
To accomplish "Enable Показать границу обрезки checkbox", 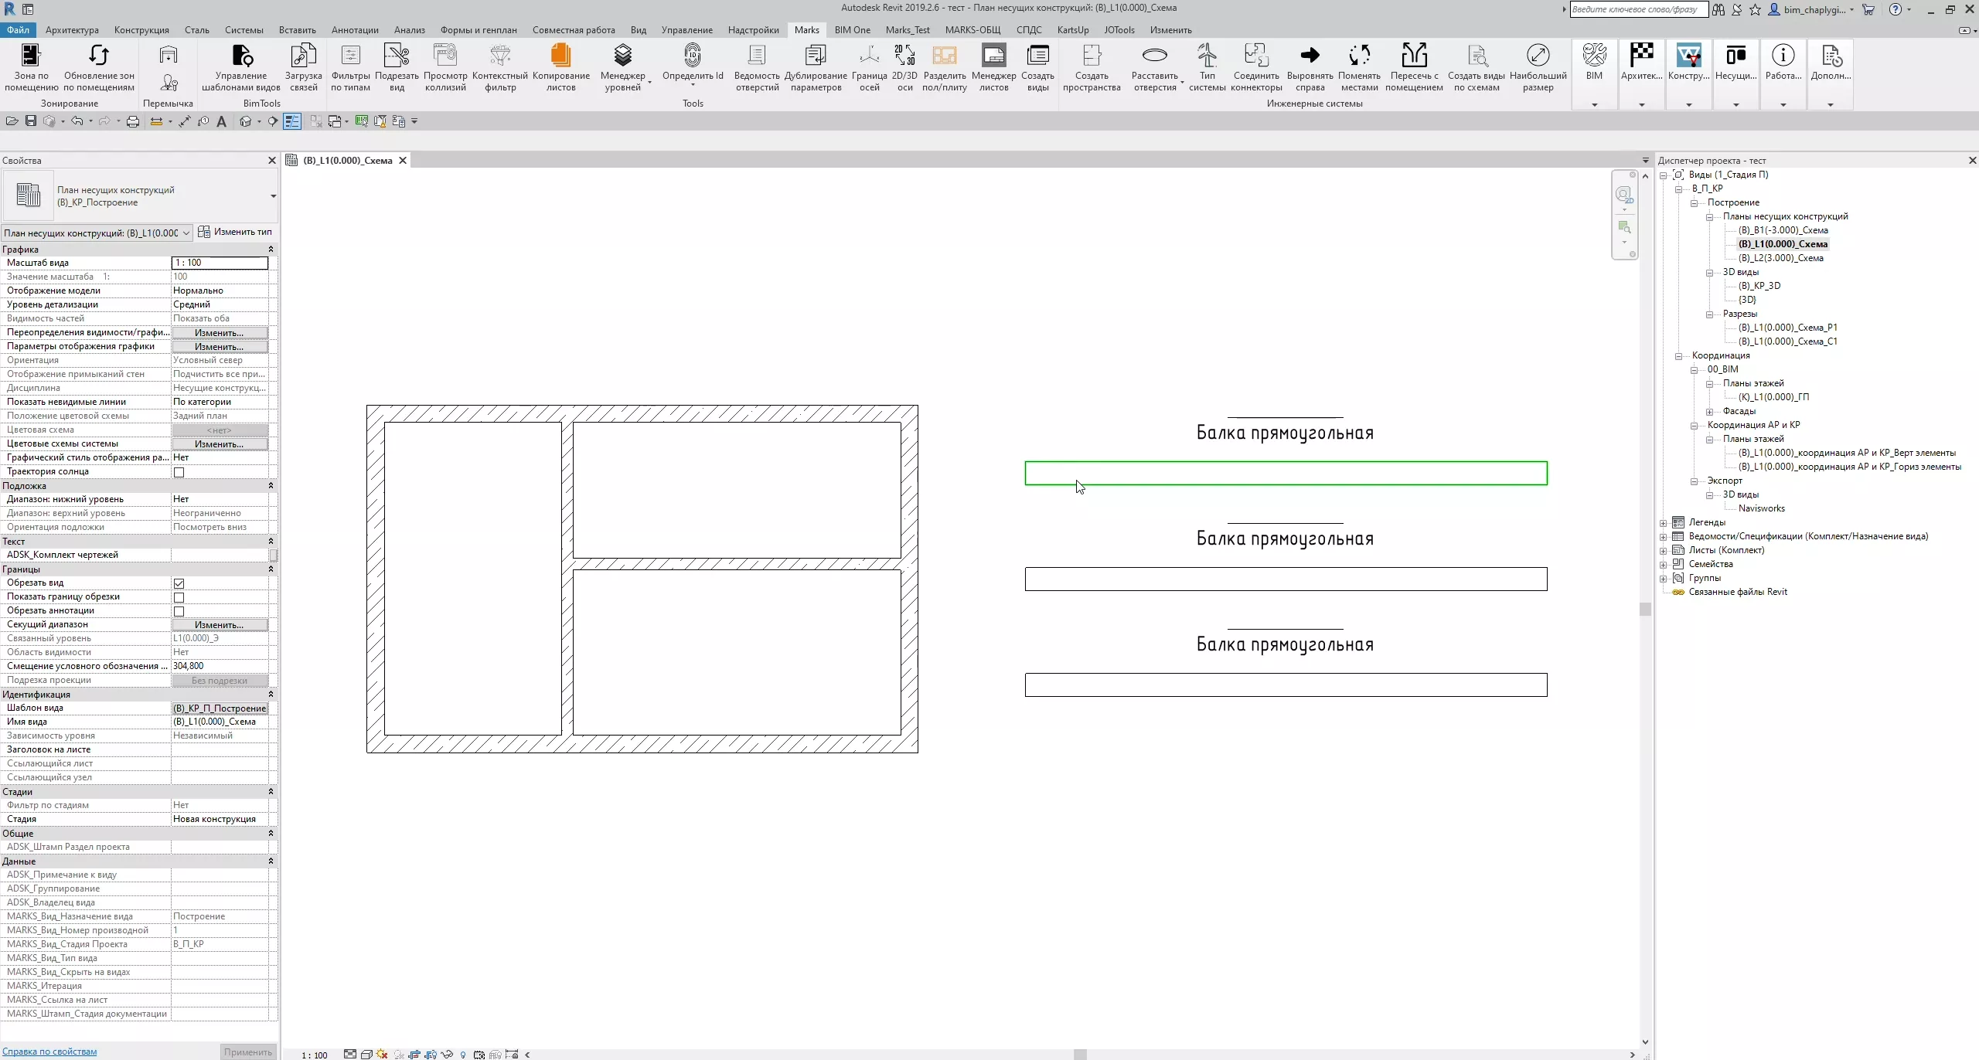I will tap(179, 597).
